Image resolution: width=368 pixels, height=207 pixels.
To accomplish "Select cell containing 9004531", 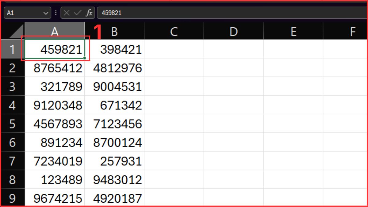I will click(x=114, y=86).
